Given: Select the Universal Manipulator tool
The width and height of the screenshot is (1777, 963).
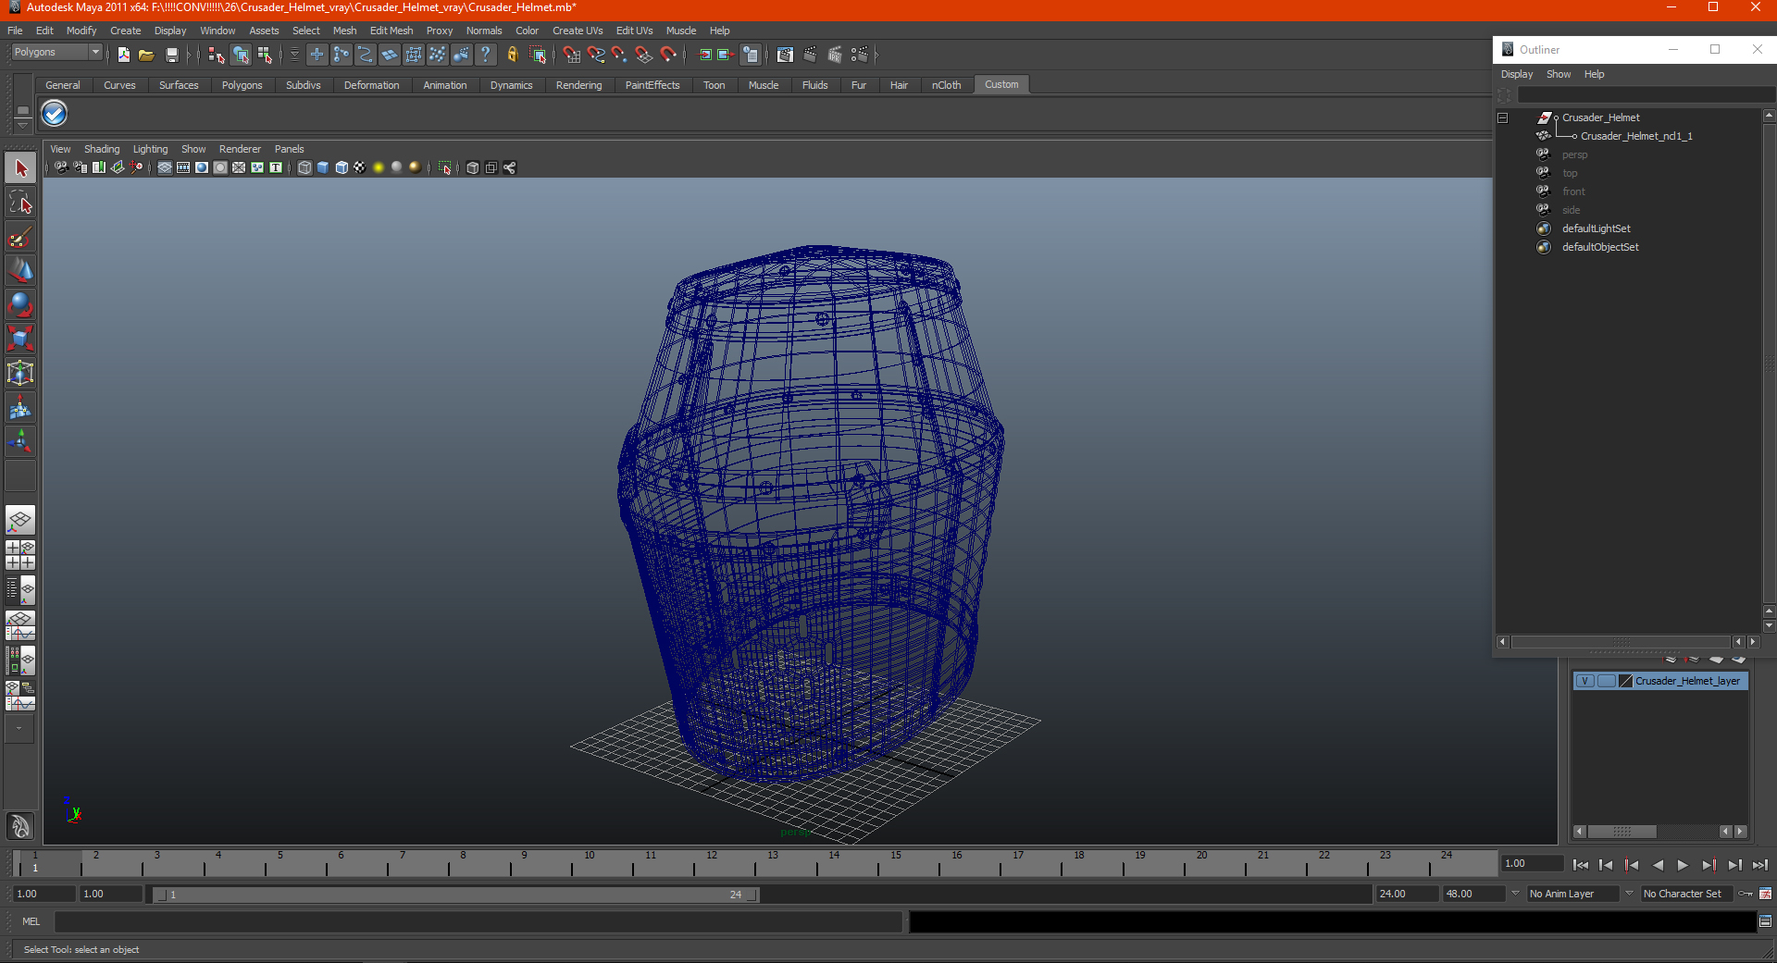Looking at the screenshot, I should [20, 373].
